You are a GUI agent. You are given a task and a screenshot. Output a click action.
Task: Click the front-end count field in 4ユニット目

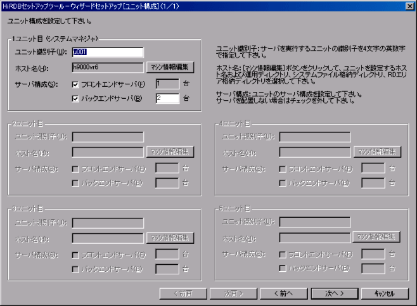[373, 169]
